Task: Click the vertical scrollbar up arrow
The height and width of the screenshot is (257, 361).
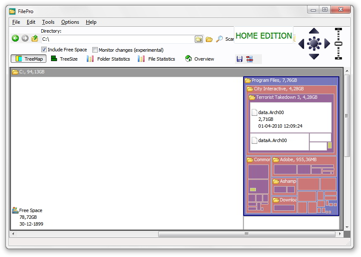Action: pyautogui.click(x=347, y=71)
